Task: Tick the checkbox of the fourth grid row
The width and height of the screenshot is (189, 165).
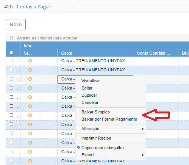Action: point(11,88)
